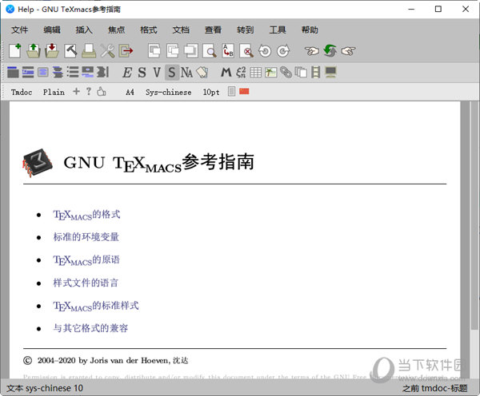Image resolution: width=480 pixels, height=396 pixels.
Task: Click the open file folder icon
Action: pos(34,50)
